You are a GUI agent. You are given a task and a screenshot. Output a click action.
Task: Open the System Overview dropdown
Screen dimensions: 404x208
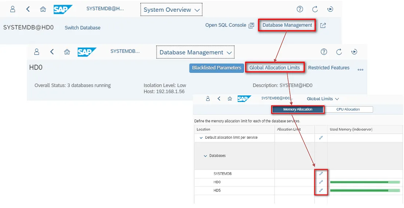click(172, 10)
